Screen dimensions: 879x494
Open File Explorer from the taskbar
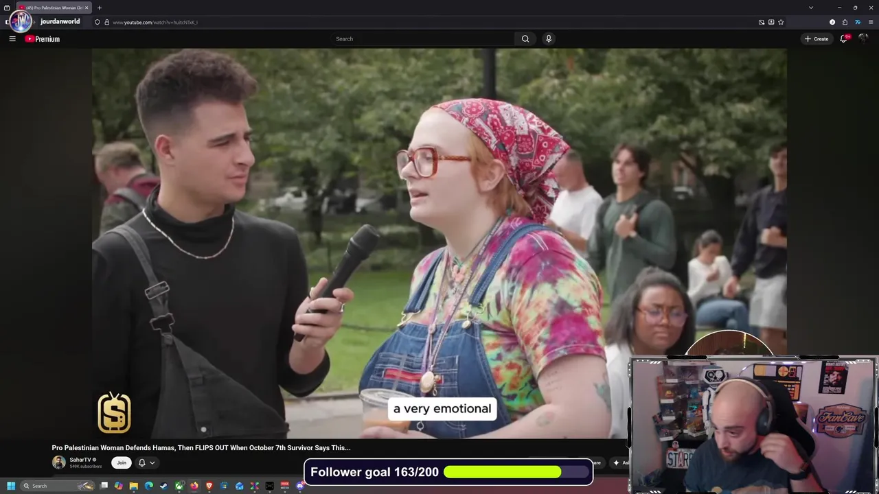tap(134, 486)
